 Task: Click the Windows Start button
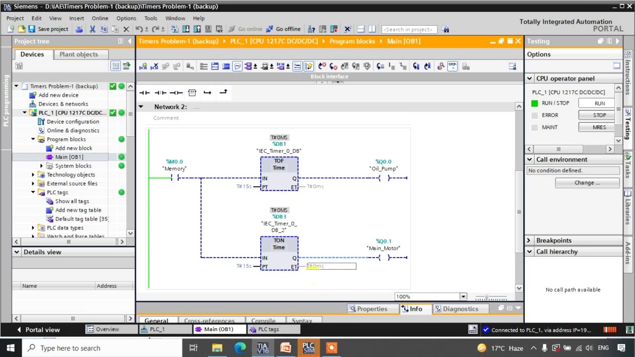point(10,348)
